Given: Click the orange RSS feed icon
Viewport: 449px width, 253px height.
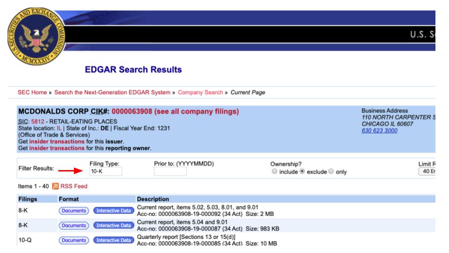Looking at the screenshot, I should pos(55,186).
